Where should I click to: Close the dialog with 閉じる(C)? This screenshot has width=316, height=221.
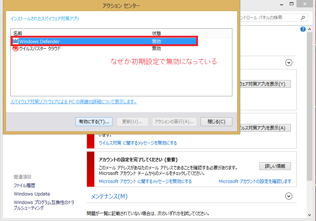(x=216, y=122)
